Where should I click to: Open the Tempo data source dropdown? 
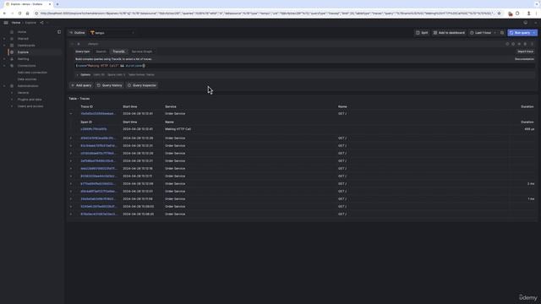(x=112, y=33)
